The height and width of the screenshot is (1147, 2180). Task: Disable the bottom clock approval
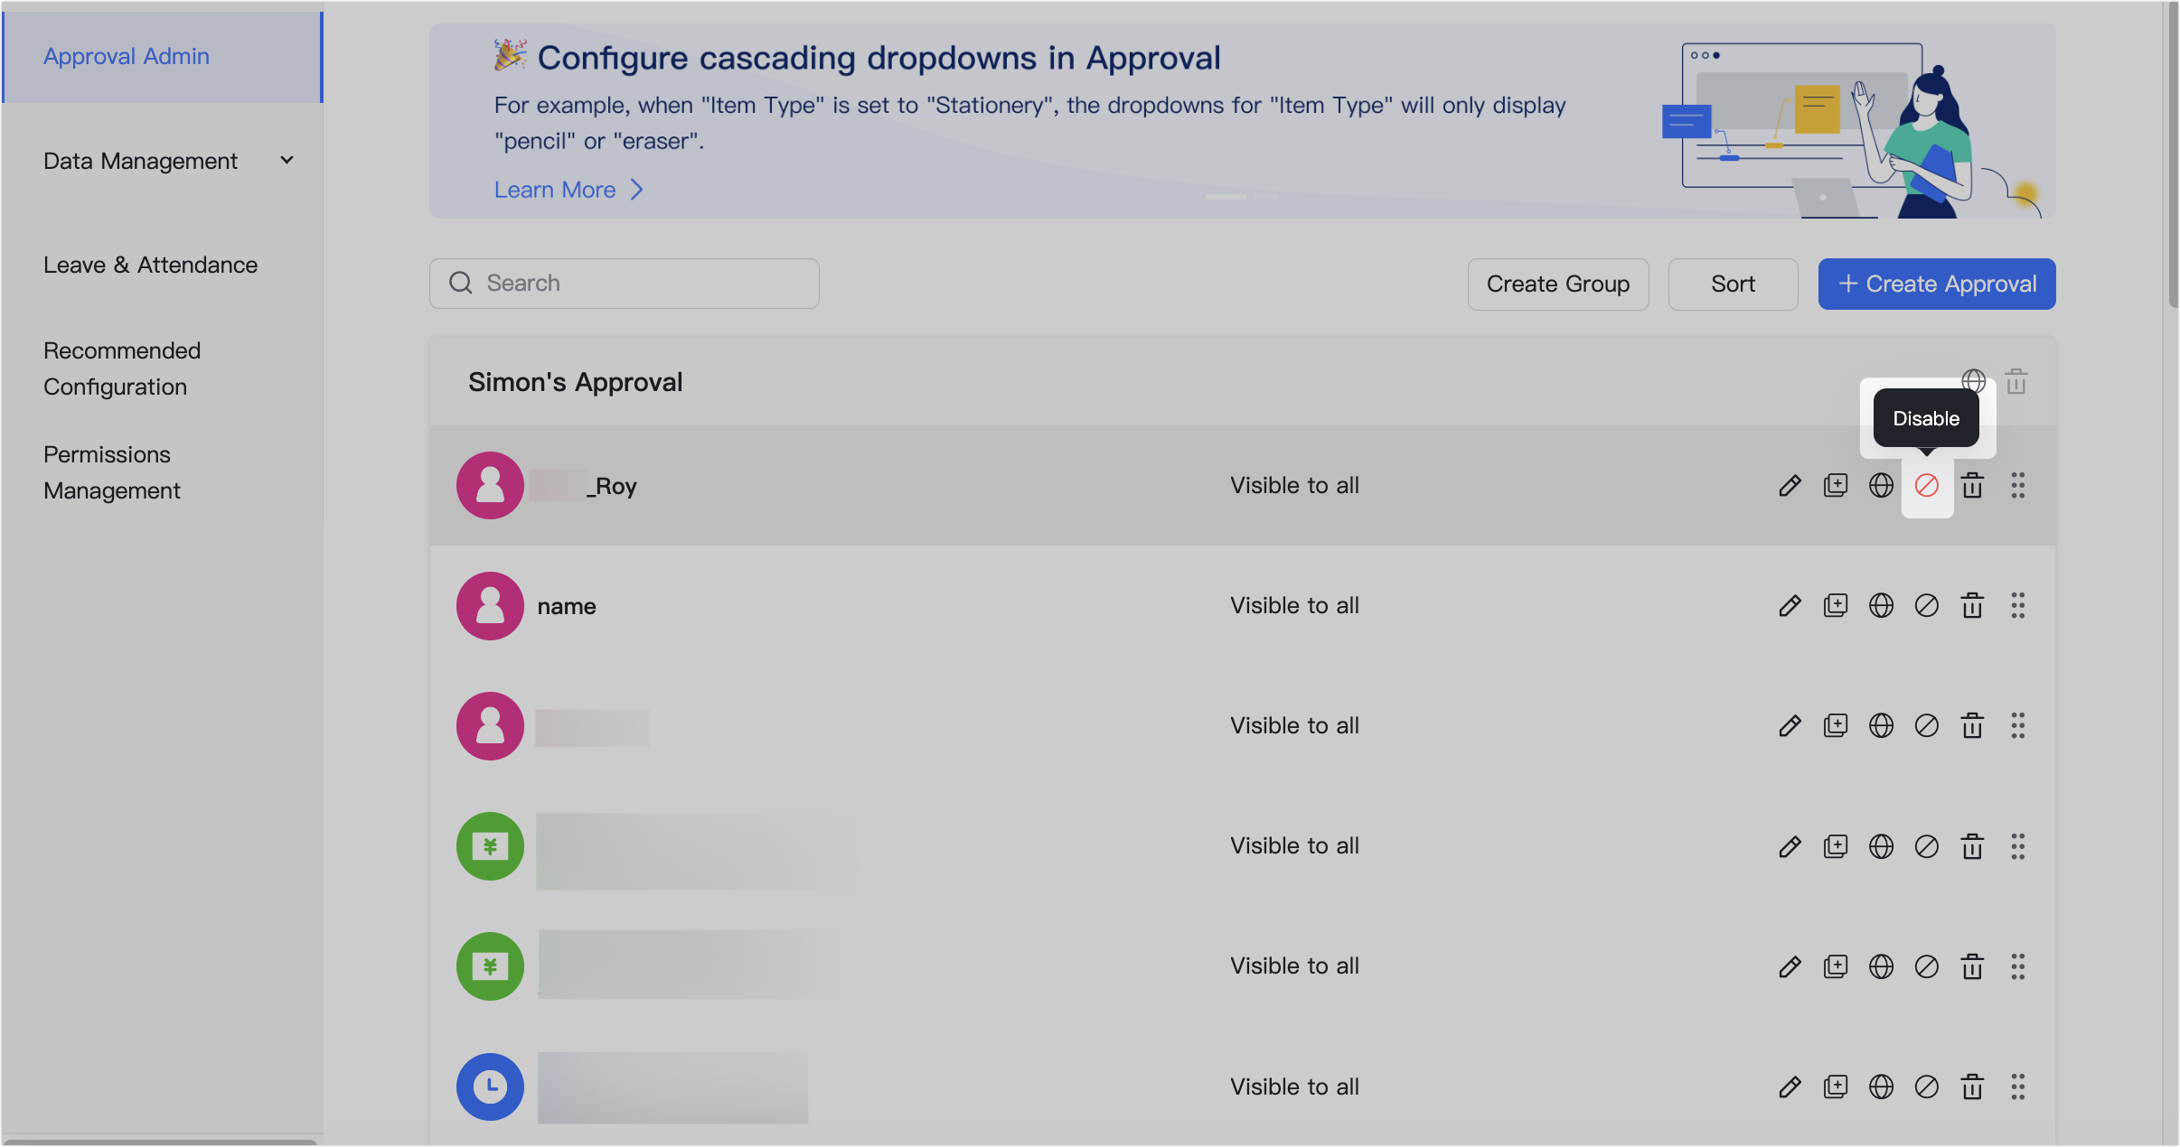click(1927, 1086)
